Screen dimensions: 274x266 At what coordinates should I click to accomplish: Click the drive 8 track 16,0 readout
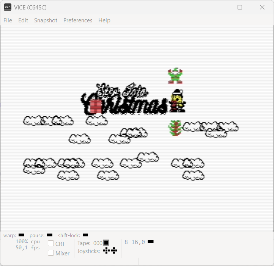click(138, 242)
